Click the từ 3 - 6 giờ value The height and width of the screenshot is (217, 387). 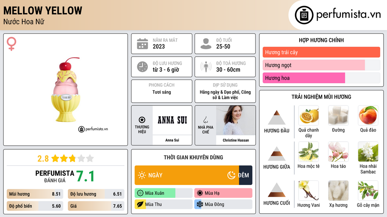click(166, 70)
